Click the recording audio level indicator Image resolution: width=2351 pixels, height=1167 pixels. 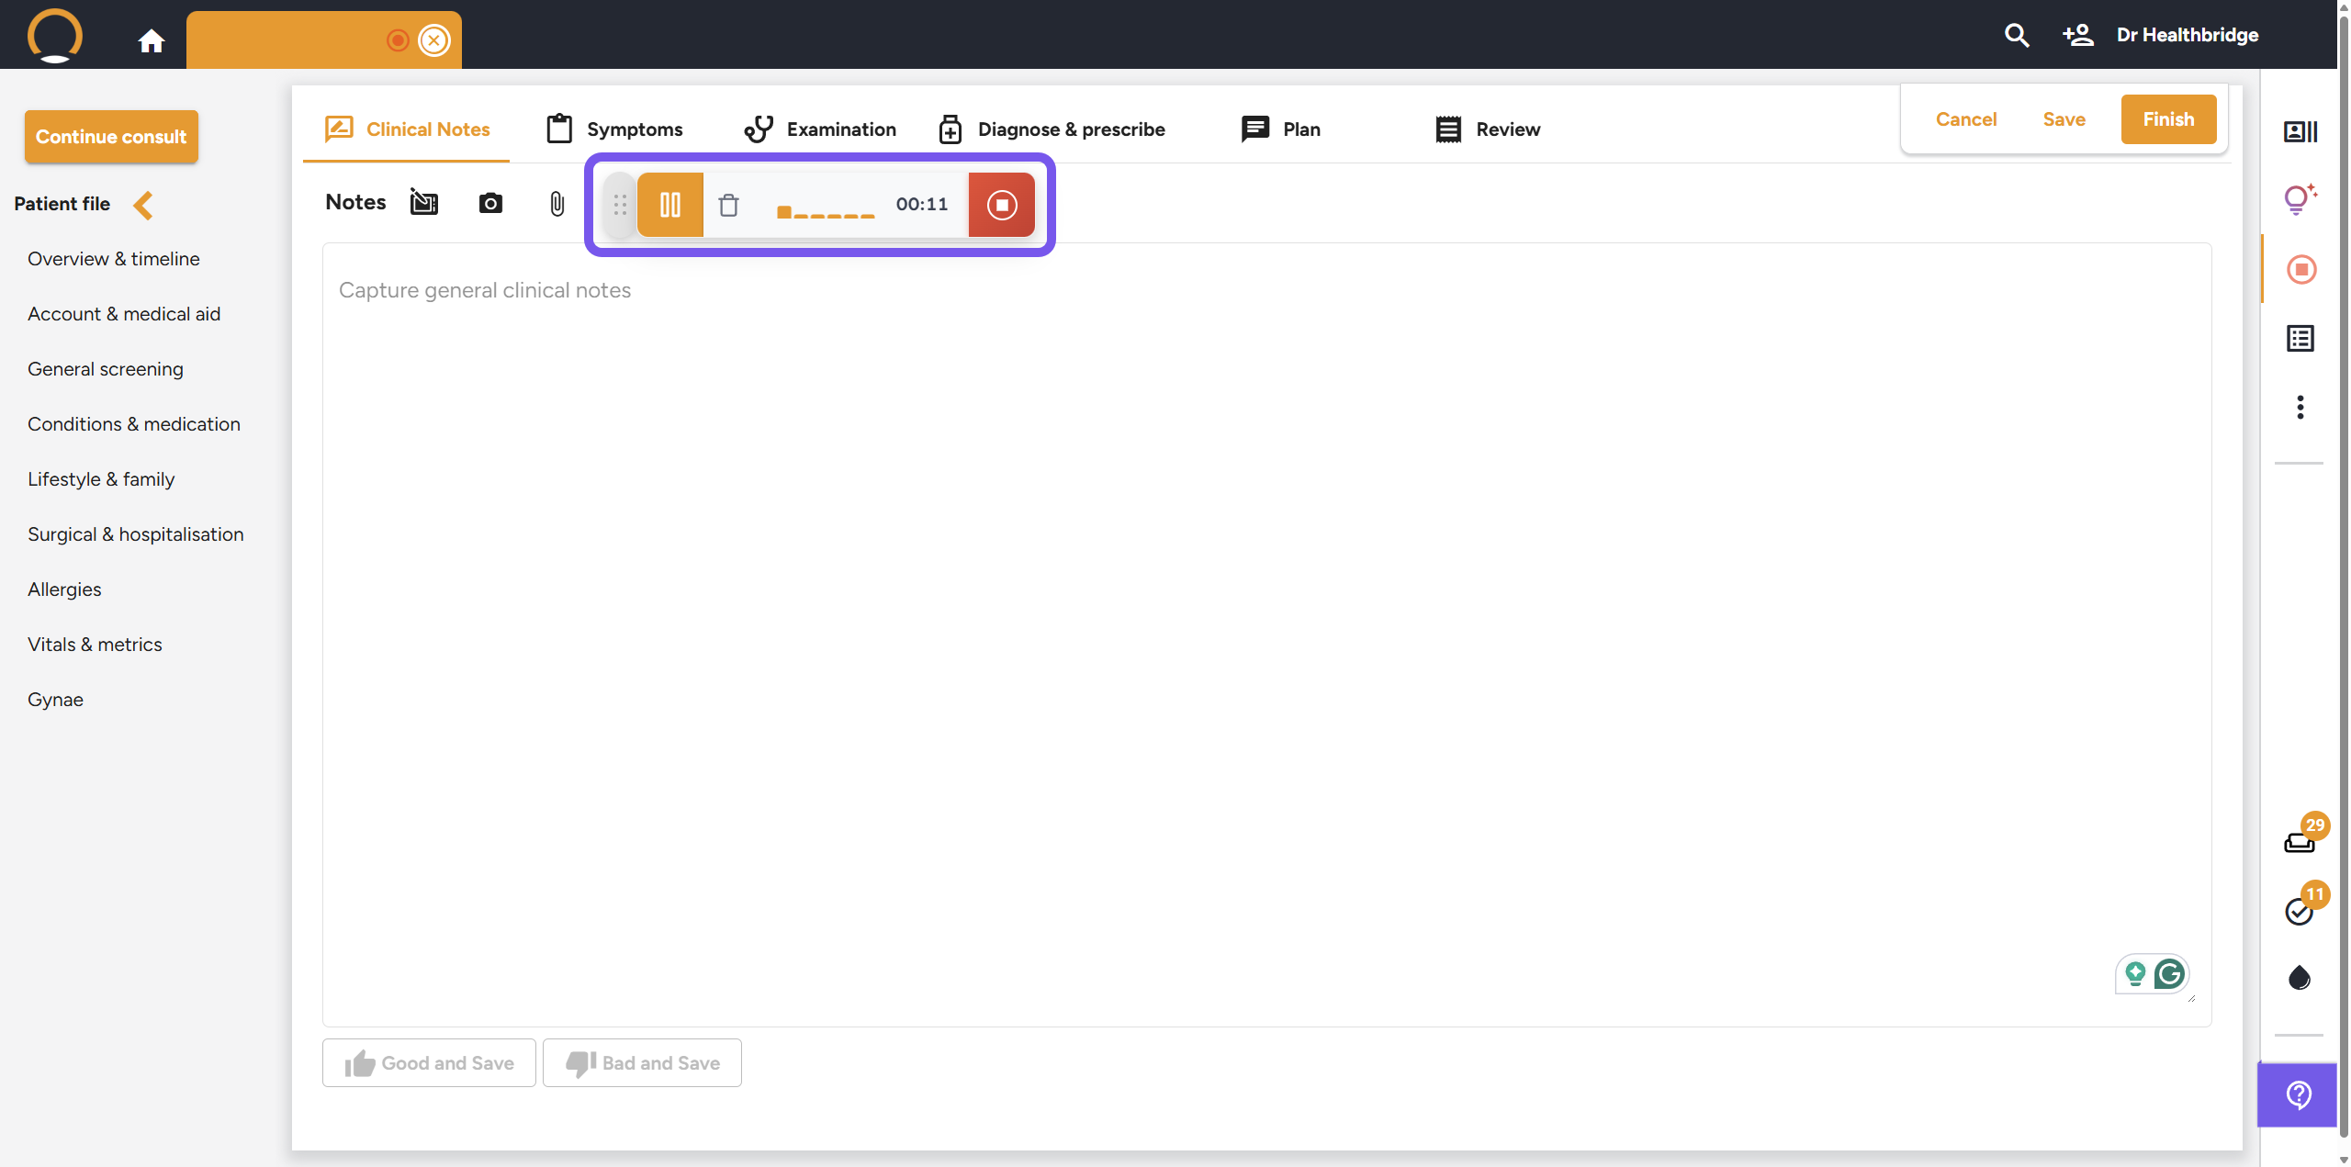tap(825, 212)
